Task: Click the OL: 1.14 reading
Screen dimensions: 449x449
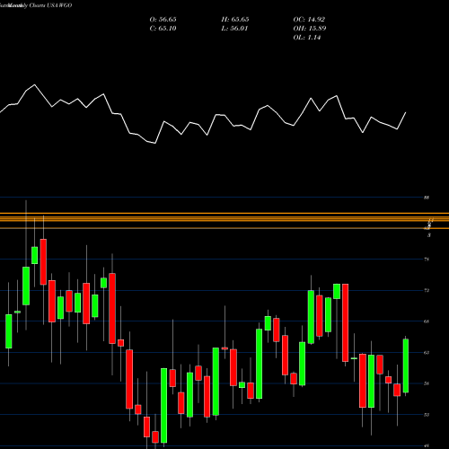Action: (x=307, y=38)
